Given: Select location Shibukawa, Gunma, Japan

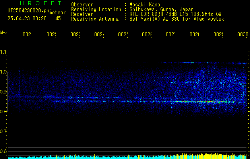Looking at the screenshot, I should point(161,9).
